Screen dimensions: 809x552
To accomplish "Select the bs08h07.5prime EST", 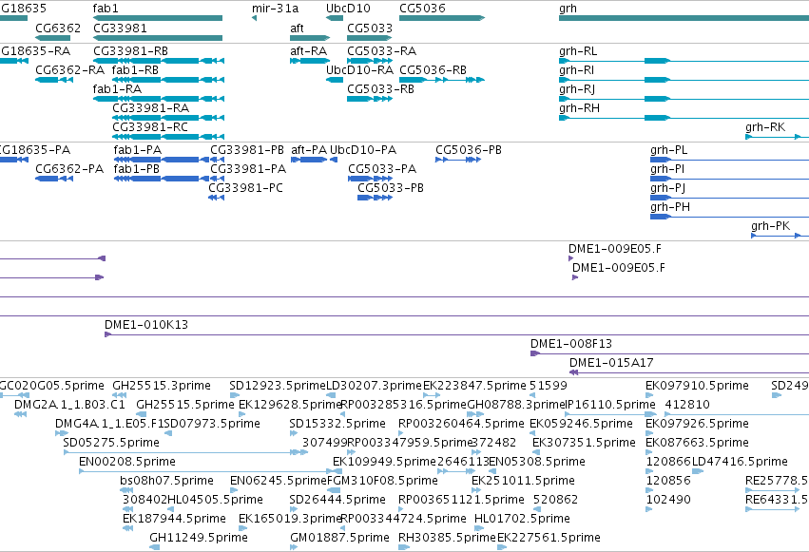I will pos(127,490).
